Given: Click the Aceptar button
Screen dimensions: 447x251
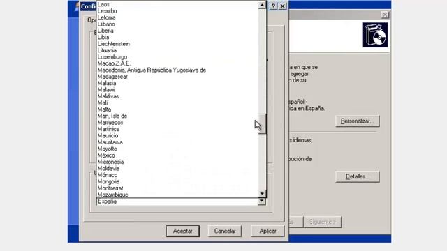Looking at the screenshot, I should tap(183, 231).
